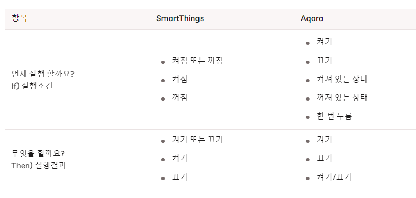Click '꺼져 있는 상태' in the Aqara column

tap(342, 97)
